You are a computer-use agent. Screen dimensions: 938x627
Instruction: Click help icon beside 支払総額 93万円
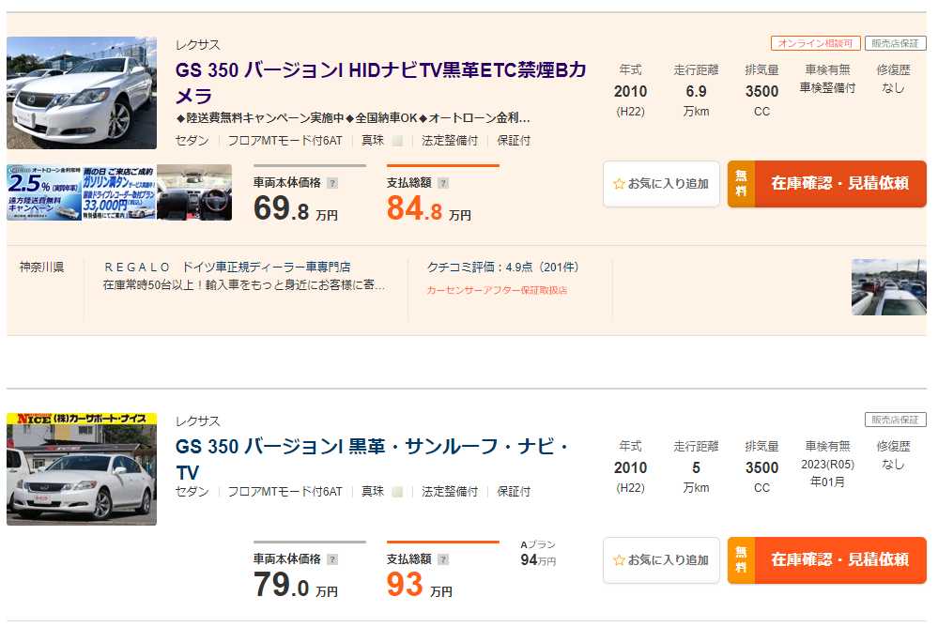click(443, 559)
